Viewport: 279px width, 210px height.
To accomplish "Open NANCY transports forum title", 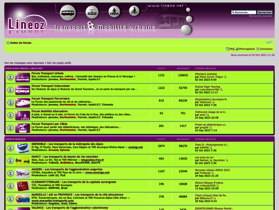I will pos(65,156).
